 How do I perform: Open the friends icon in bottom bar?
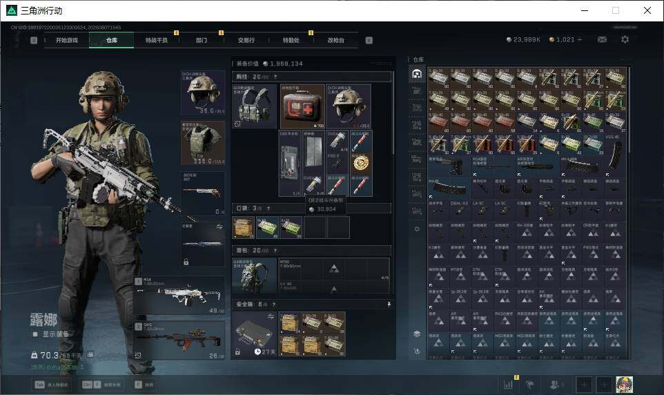point(556,385)
